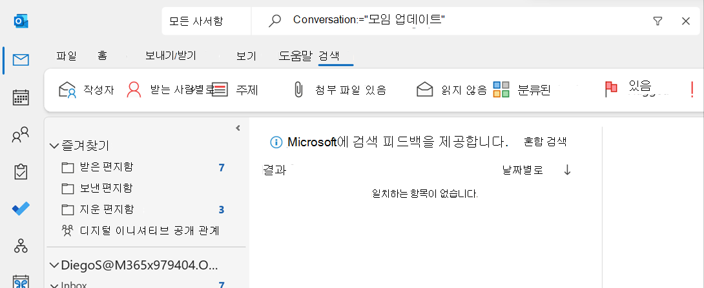The width and height of the screenshot is (704, 288).
Task: Filter search by 작성자 sender
Action: [x=87, y=90]
